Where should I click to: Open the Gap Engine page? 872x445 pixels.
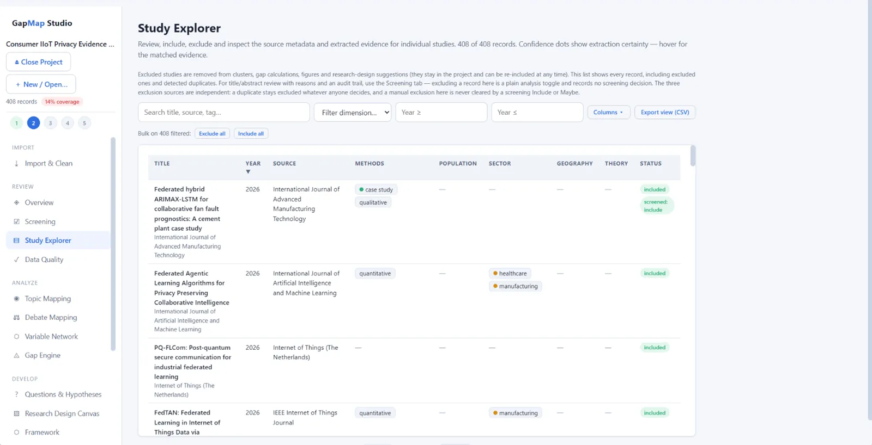coord(58,355)
